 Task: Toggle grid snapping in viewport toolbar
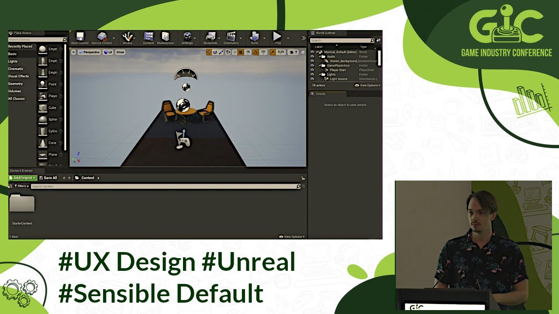[241, 52]
